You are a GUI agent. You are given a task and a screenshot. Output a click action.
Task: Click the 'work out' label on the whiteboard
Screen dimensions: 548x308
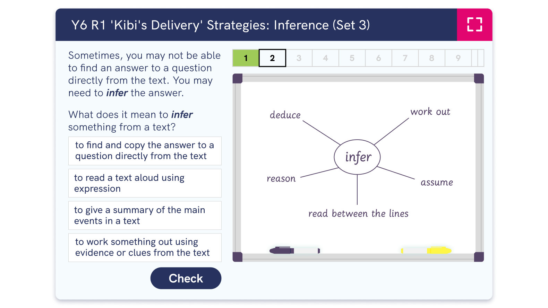[430, 112]
